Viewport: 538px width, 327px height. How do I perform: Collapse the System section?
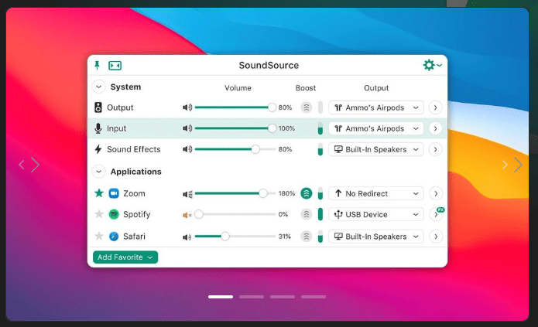[x=99, y=87]
